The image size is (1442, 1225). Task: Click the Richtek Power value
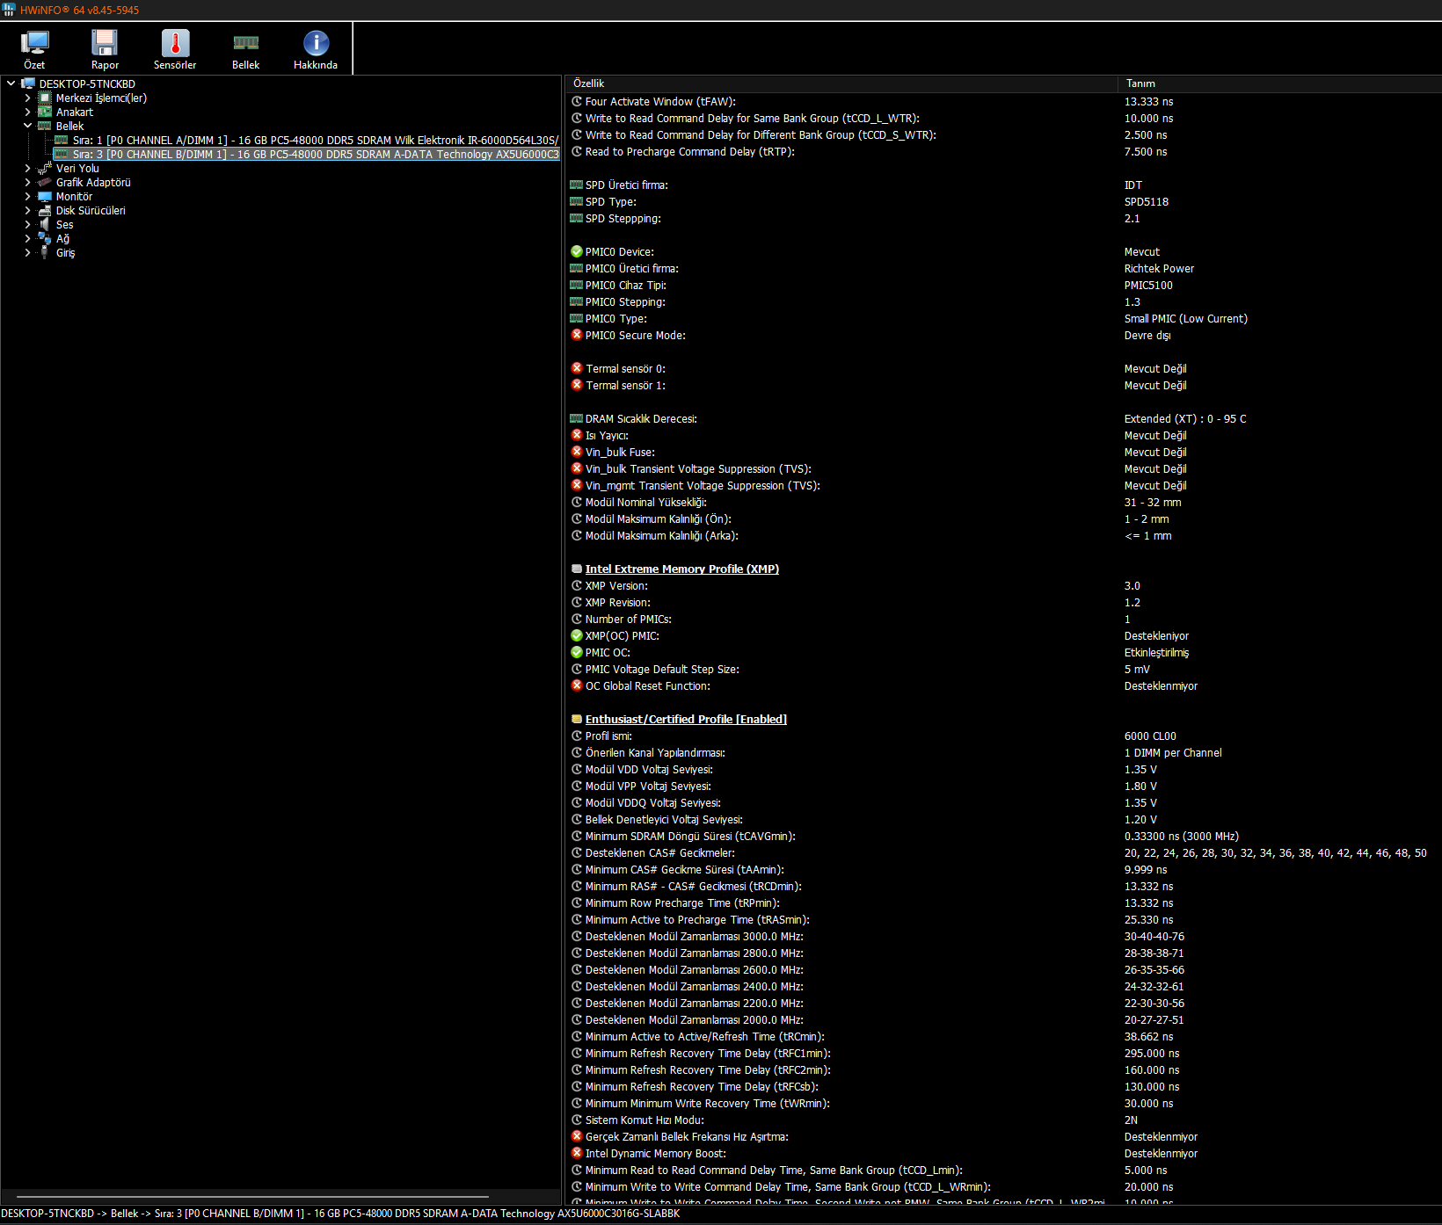point(1159,268)
